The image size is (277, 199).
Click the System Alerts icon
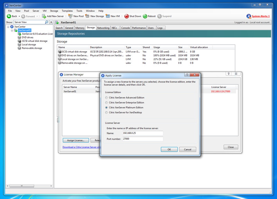coord(249,16)
